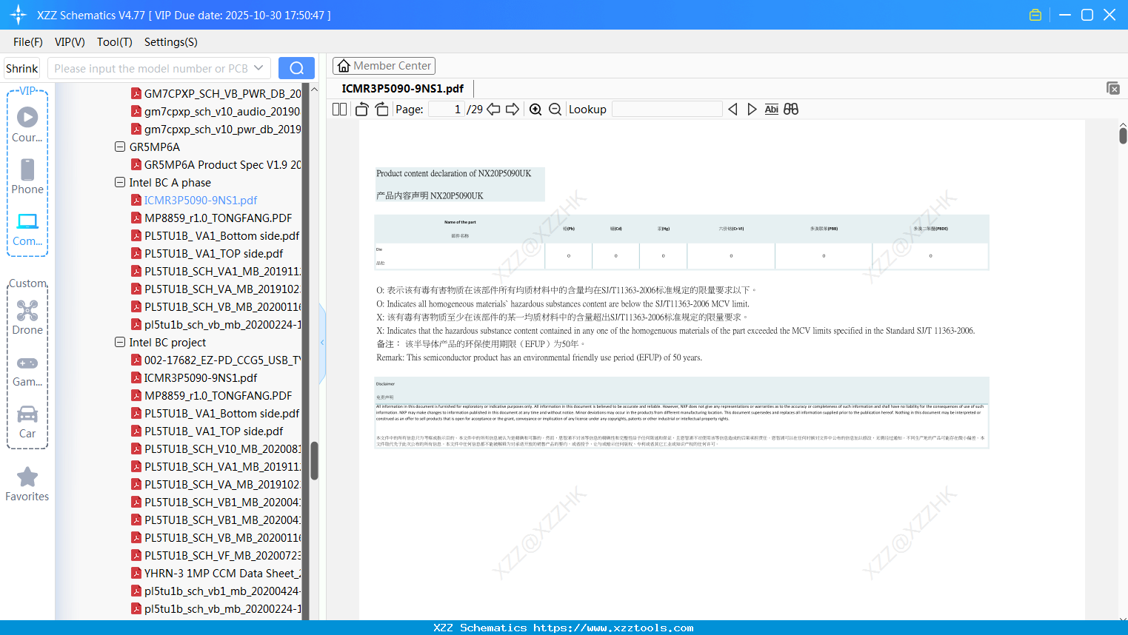Open YHRN-3 1MP CCM Data Sheet
This screenshot has height=635, width=1128.
(x=216, y=573)
